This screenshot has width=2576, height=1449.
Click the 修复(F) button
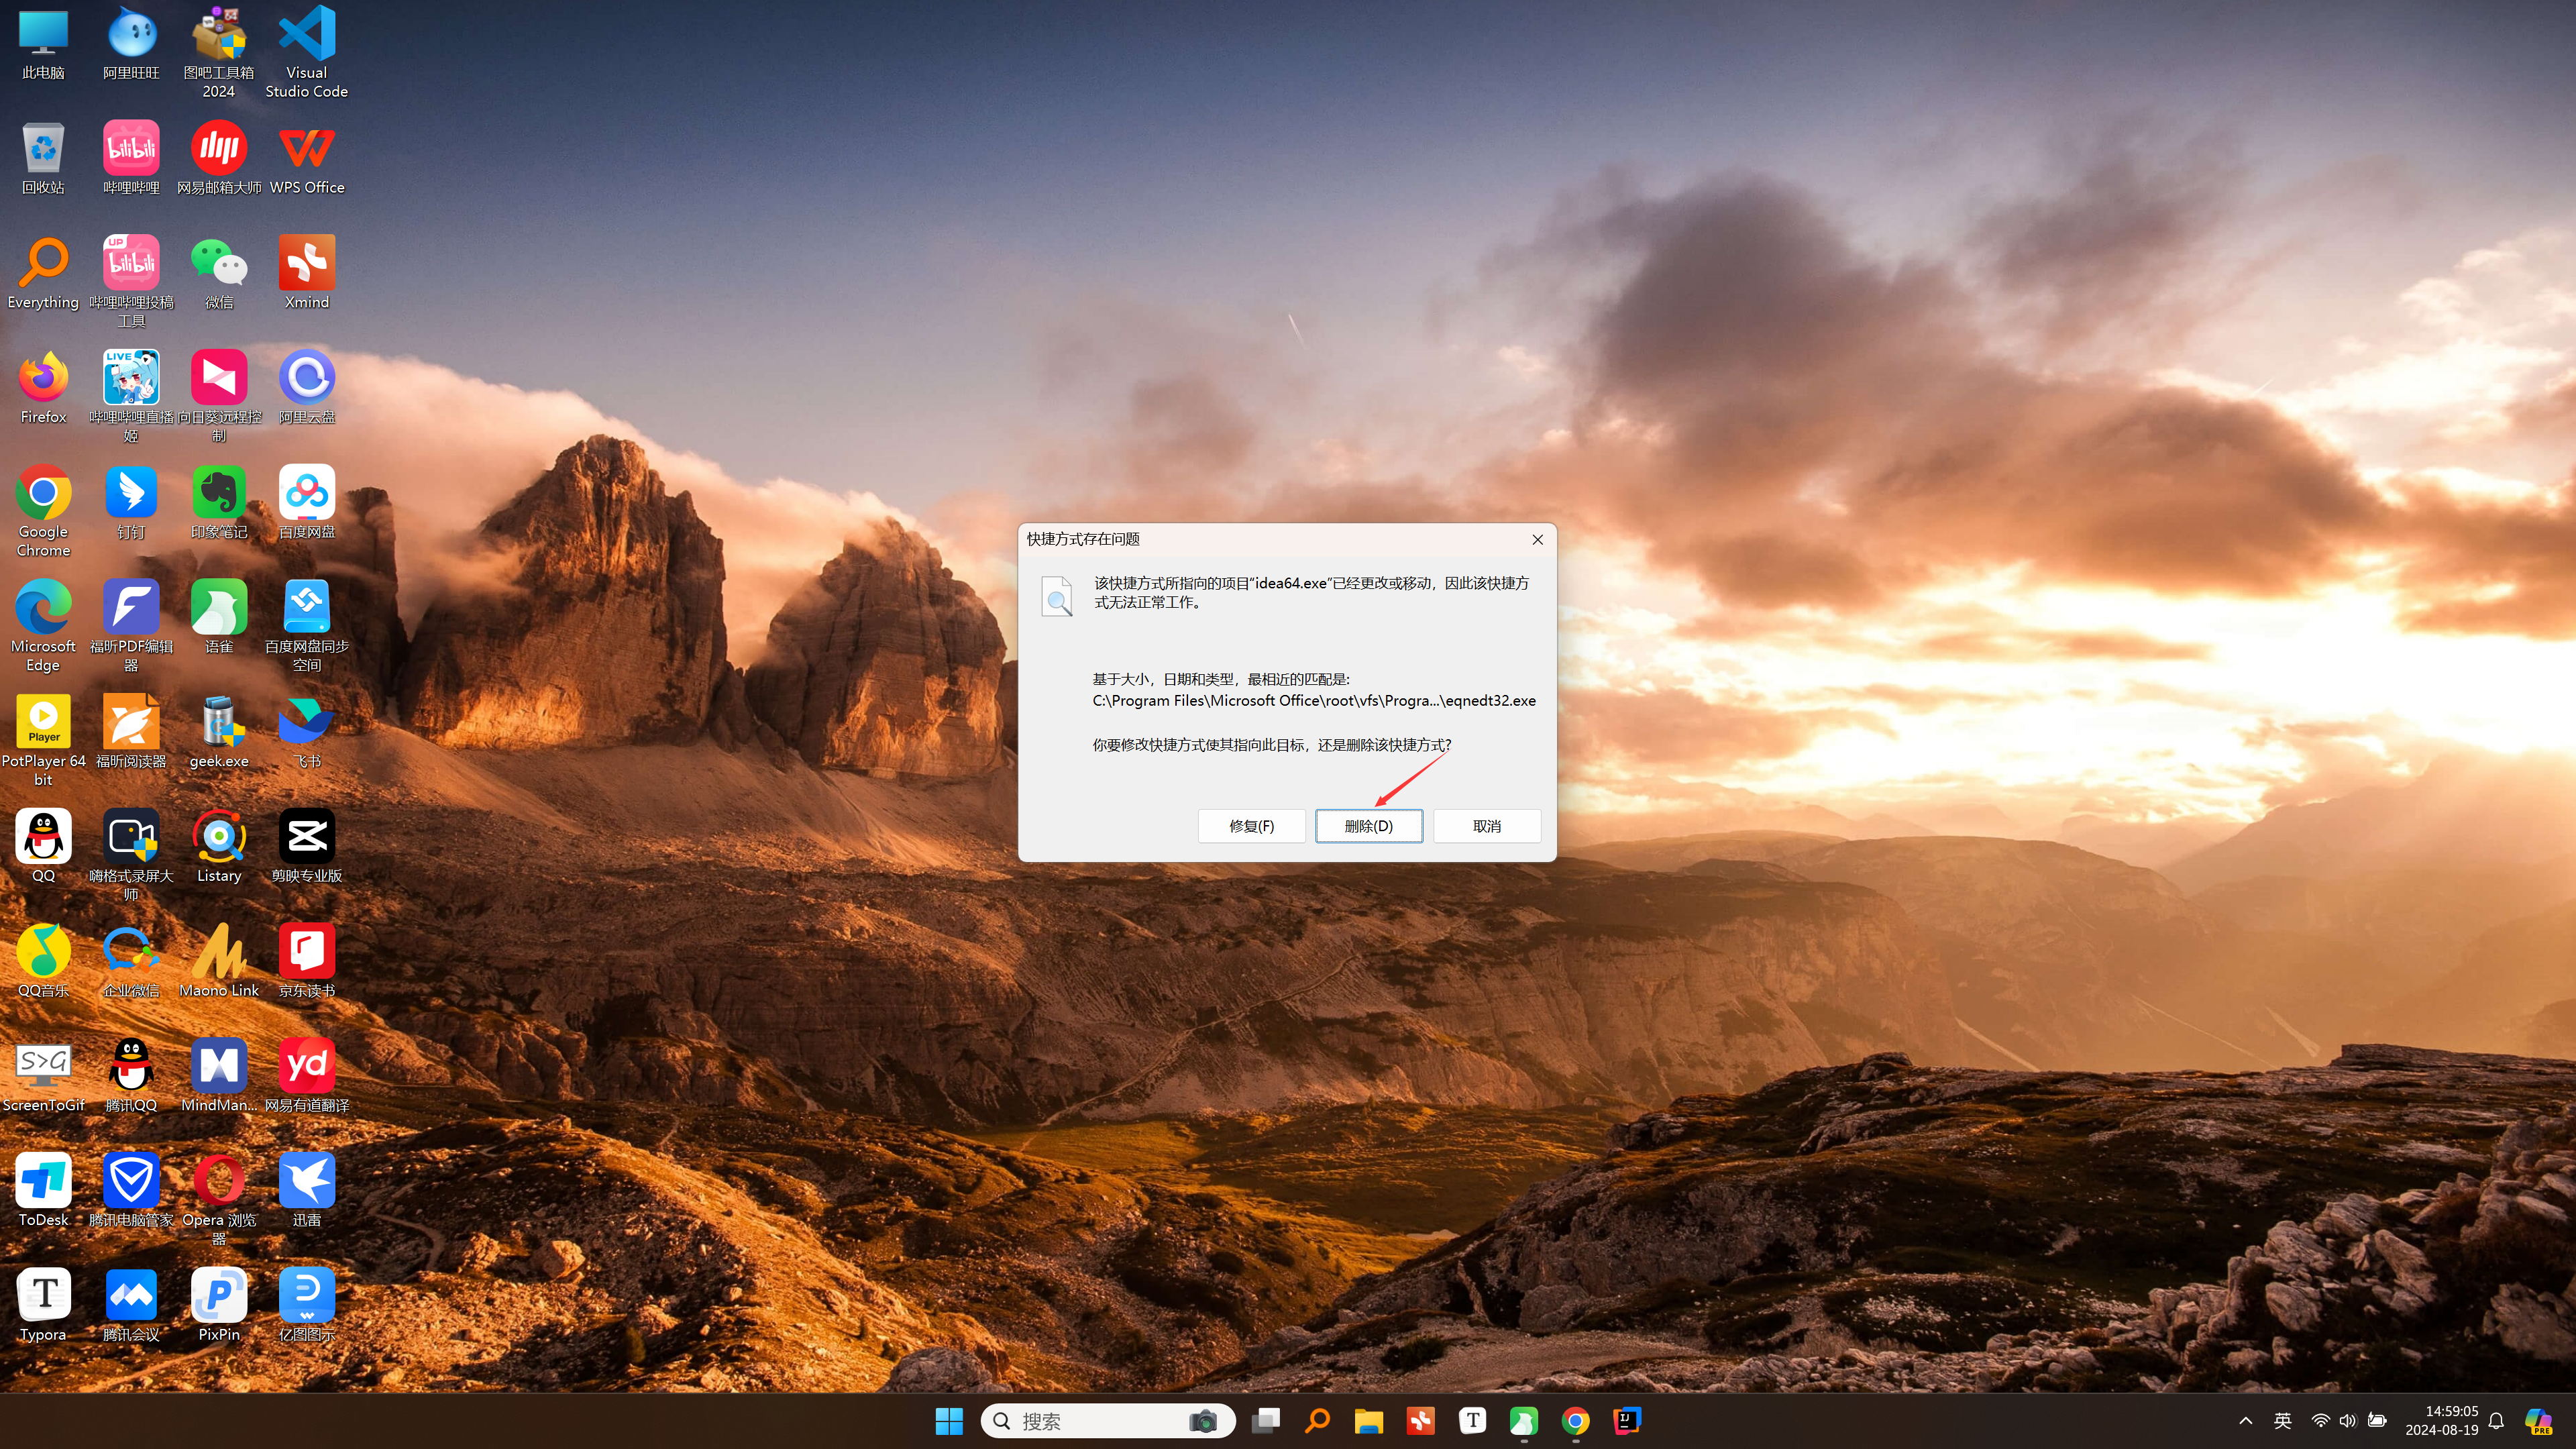click(x=1251, y=826)
